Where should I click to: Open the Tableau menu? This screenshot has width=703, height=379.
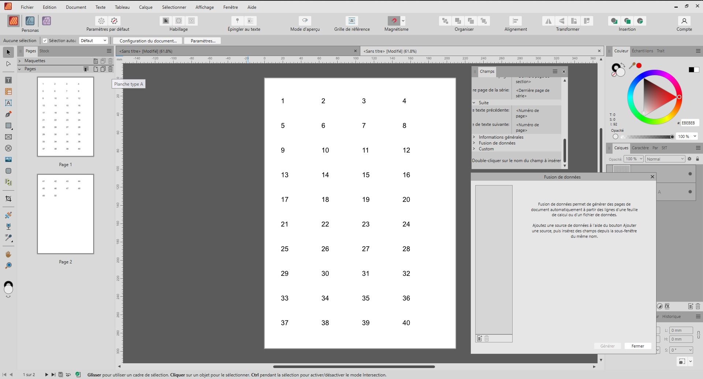click(122, 7)
